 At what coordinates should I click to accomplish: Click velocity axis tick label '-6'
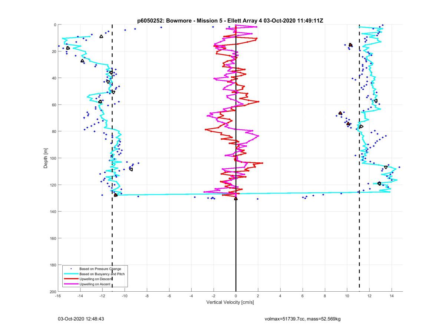(169, 296)
